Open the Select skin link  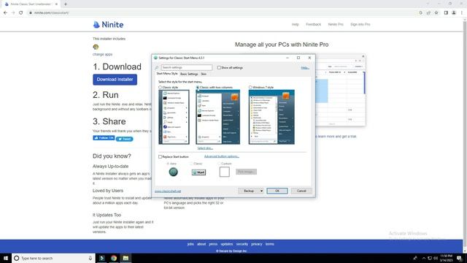point(205,148)
